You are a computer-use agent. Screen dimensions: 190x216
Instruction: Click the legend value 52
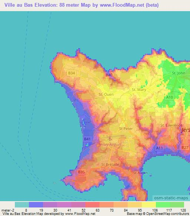(x=83, y=210)
